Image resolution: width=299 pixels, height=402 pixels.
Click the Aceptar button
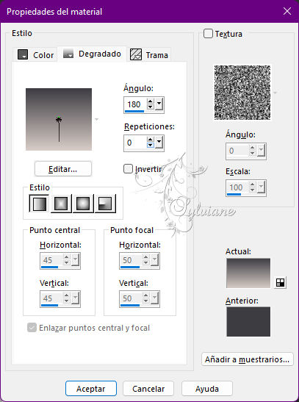pos(91,389)
